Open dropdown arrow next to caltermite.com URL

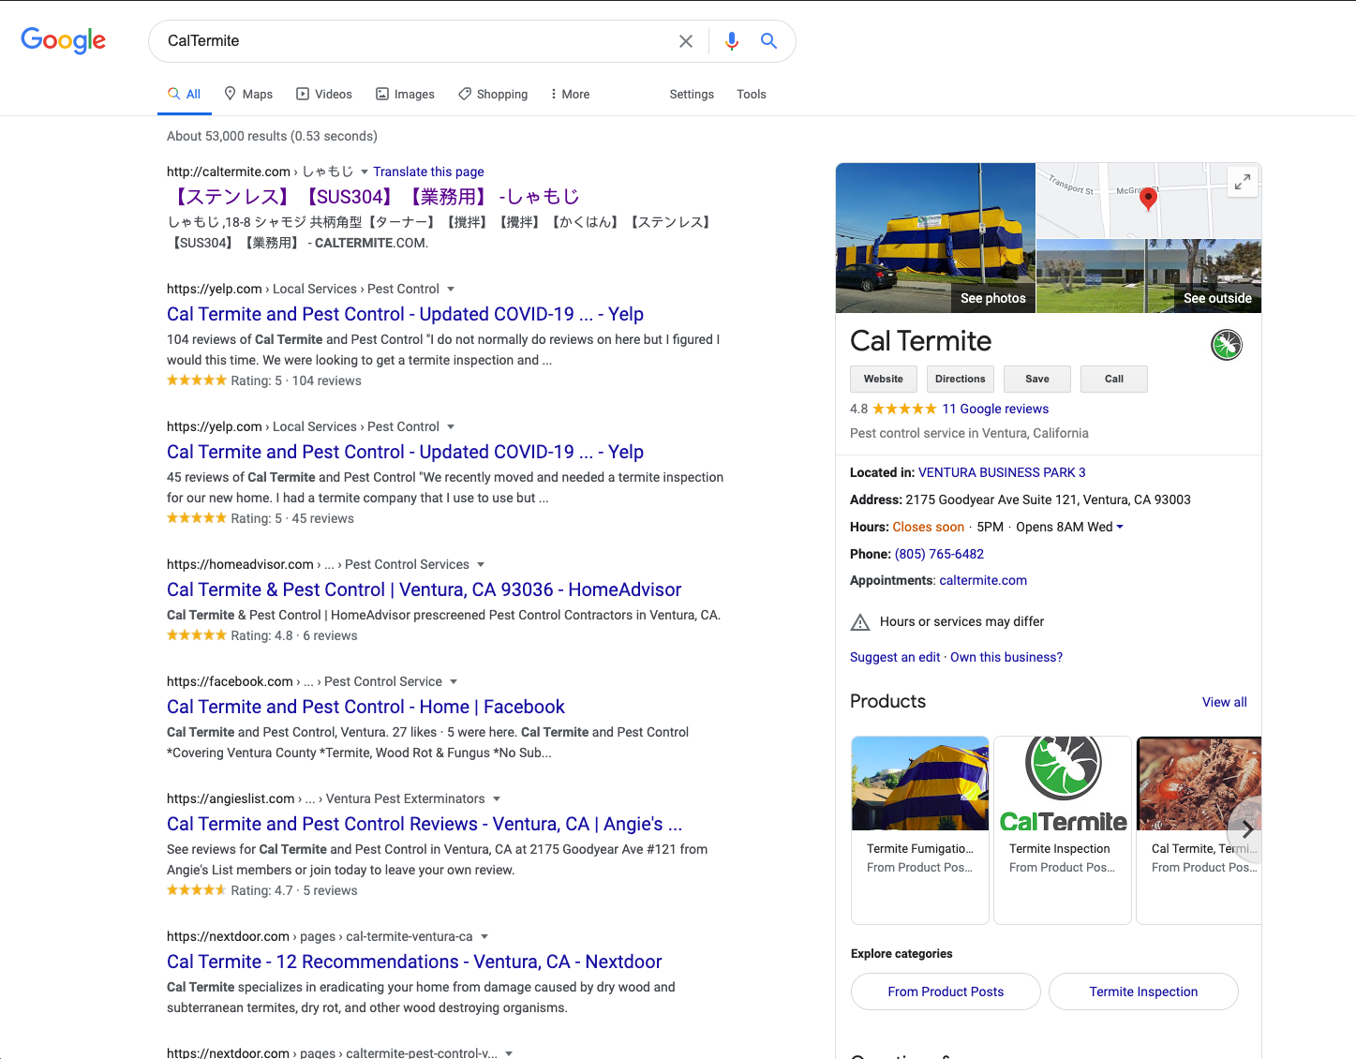tap(365, 172)
